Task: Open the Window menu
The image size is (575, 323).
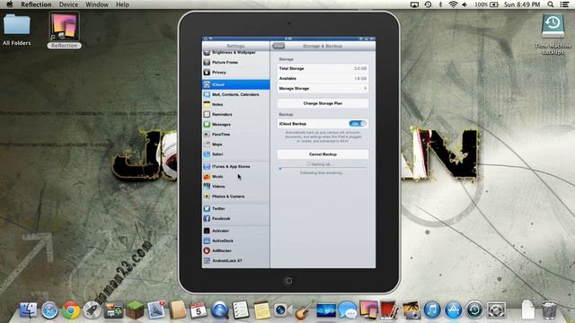Action: [97, 4]
